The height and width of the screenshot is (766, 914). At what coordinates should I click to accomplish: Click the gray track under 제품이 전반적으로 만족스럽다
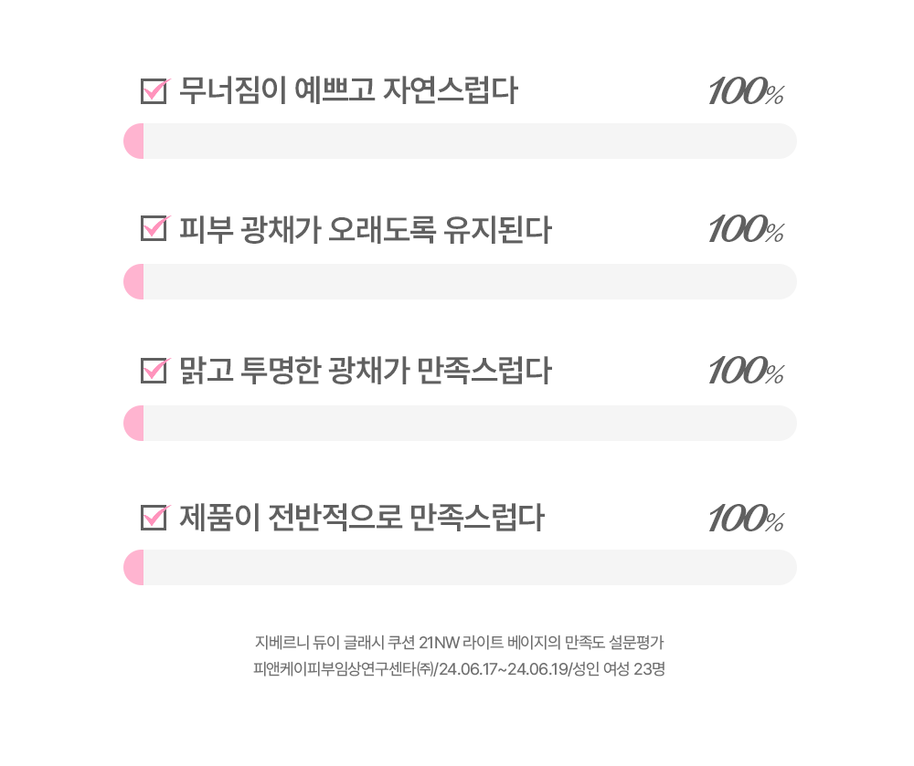pyautogui.click(x=470, y=567)
